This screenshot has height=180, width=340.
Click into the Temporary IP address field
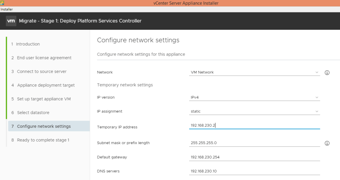pyautogui.click(x=255, y=125)
